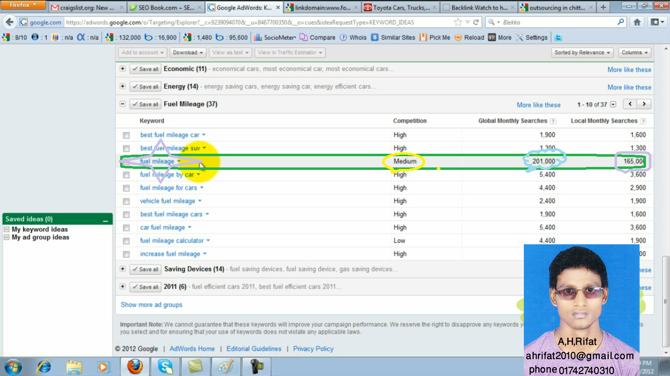Viewport: 670px width, 376px height.
Task: Reload the page via address bar icon
Action: pyautogui.click(x=476, y=23)
